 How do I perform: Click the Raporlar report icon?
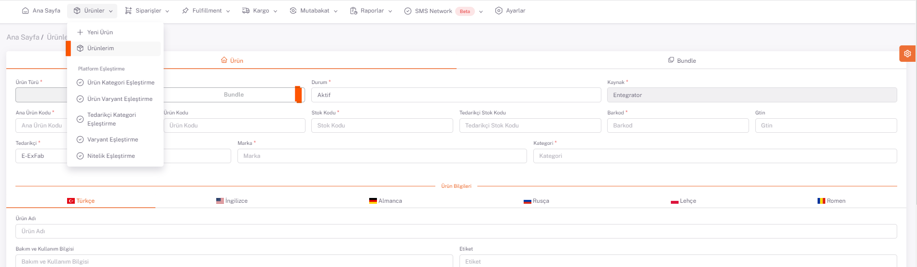tap(353, 11)
